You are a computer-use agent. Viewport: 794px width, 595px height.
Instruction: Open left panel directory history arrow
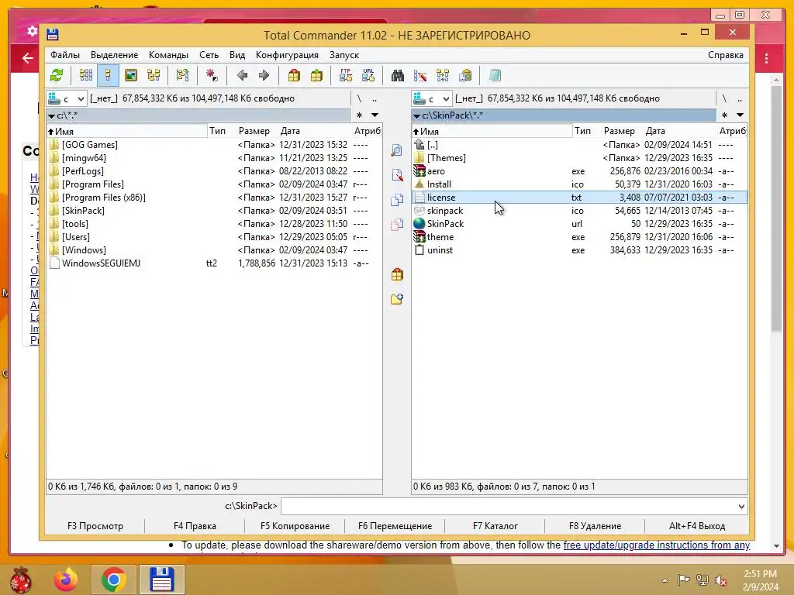tap(375, 115)
